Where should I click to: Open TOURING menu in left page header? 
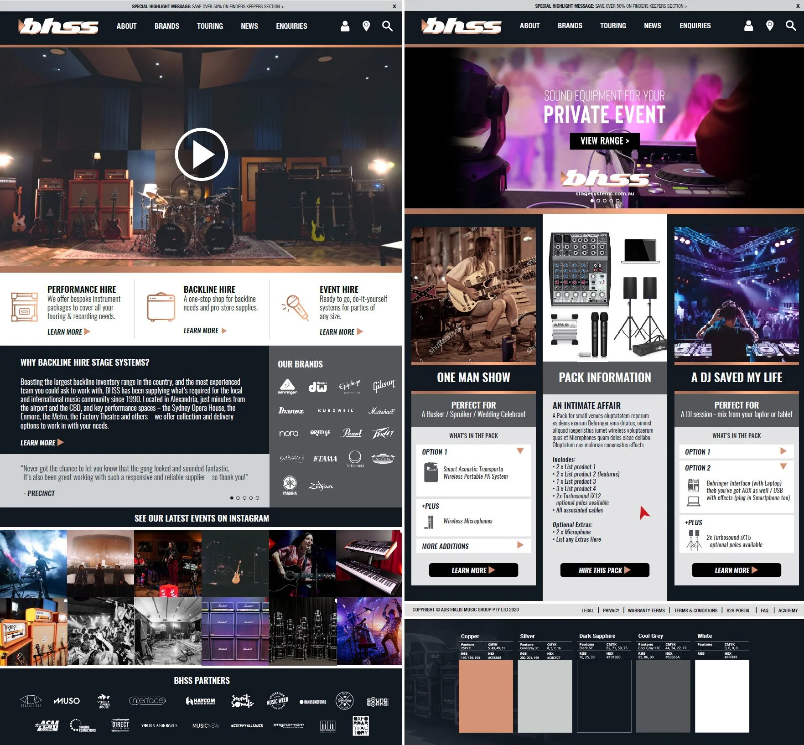(210, 26)
